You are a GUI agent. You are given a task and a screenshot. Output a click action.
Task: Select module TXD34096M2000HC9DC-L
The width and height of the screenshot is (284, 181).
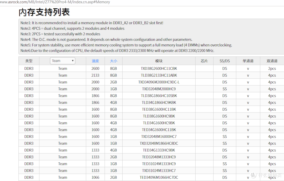(159, 82)
